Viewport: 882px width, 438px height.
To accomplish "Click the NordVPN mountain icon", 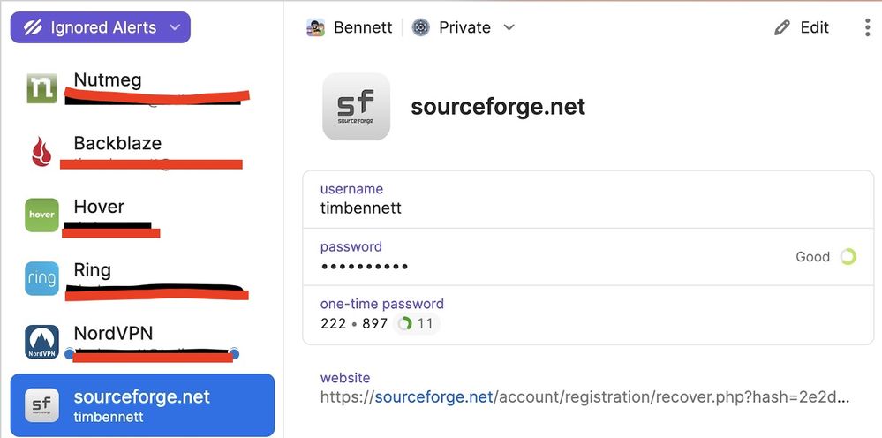I will pos(41,342).
